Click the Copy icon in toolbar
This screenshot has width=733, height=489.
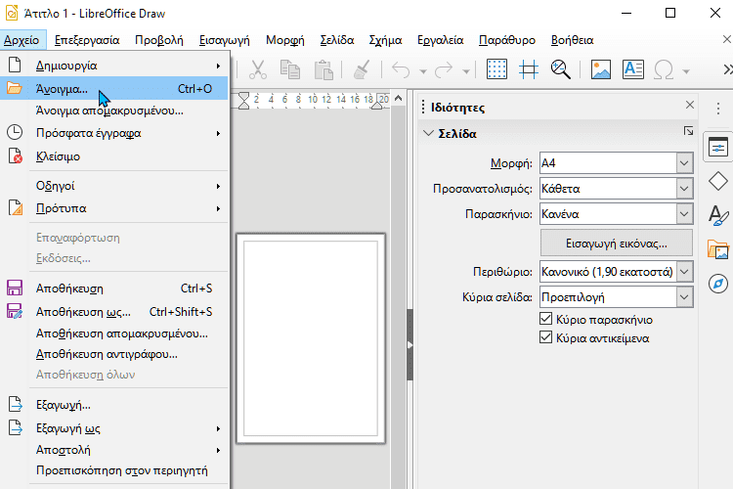point(290,70)
